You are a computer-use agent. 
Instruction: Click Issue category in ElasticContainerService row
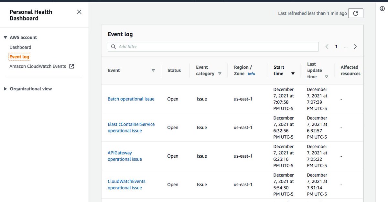(x=202, y=128)
